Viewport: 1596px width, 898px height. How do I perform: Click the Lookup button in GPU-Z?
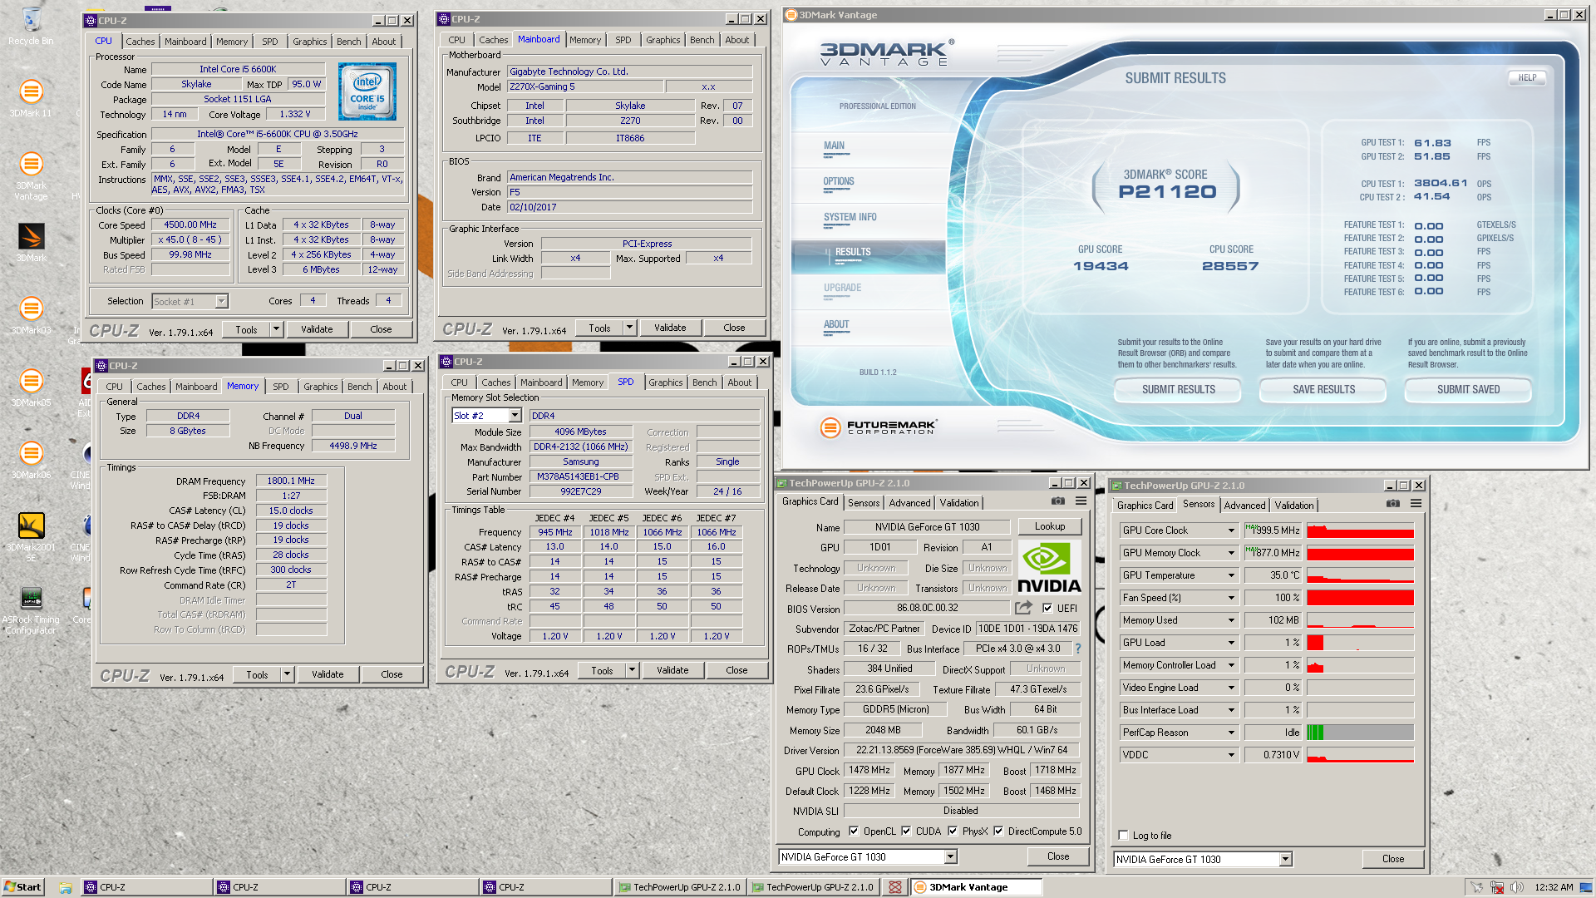[1049, 525]
